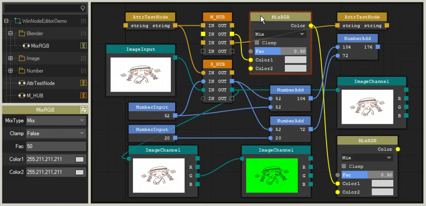Open the MixType dropdown in property panel

pyautogui.click(x=56, y=121)
